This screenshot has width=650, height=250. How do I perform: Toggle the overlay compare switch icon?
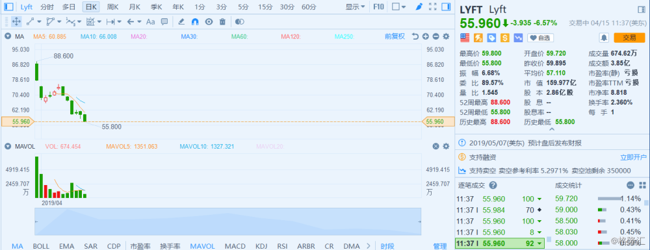point(239,21)
